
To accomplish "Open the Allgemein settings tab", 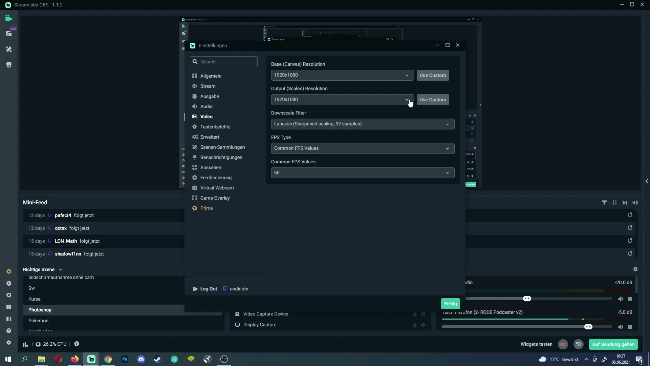I will pyautogui.click(x=211, y=76).
